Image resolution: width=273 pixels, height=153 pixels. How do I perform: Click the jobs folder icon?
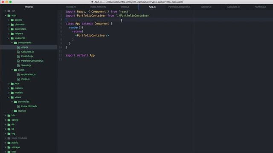12,84
